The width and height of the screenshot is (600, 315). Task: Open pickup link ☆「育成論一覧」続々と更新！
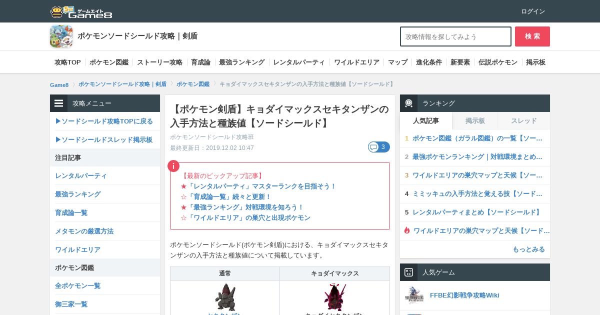coord(226,196)
